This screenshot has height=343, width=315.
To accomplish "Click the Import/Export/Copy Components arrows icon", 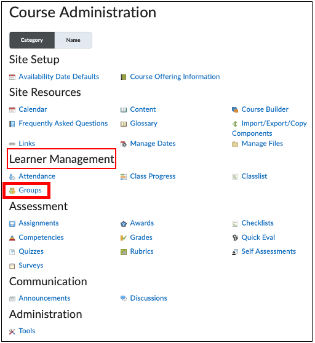I will click(235, 124).
